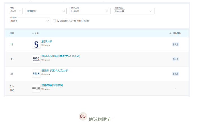Click the location pin under 巴黎科学艺术人文大学

click(x=42, y=75)
